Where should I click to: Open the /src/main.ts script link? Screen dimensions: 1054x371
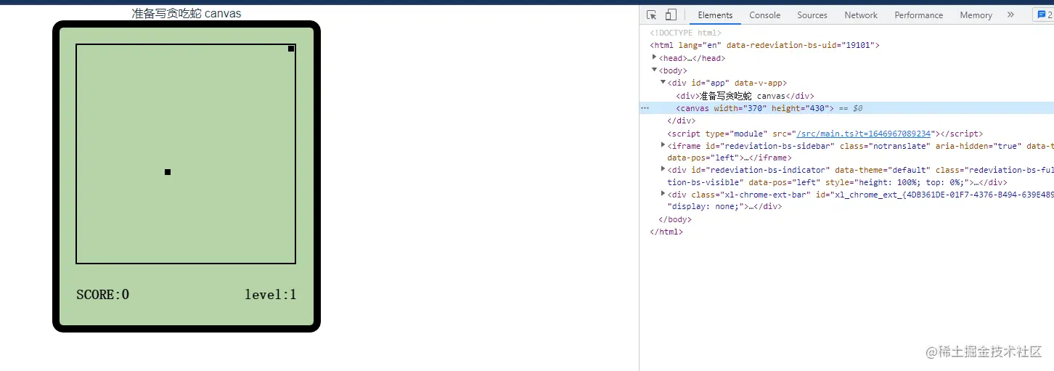click(x=863, y=134)
